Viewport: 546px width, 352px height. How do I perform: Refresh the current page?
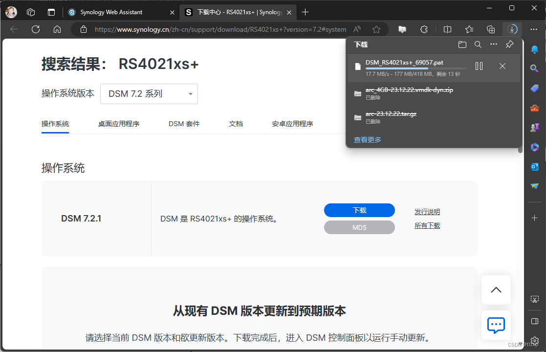coord(36,29)
